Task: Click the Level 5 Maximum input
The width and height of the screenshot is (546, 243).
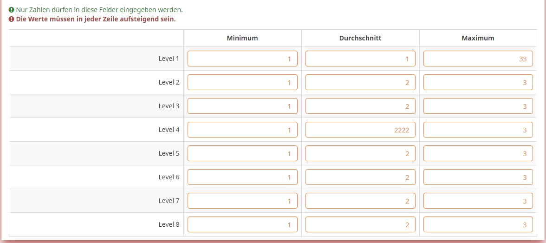Action: click(x=478, y=153)
